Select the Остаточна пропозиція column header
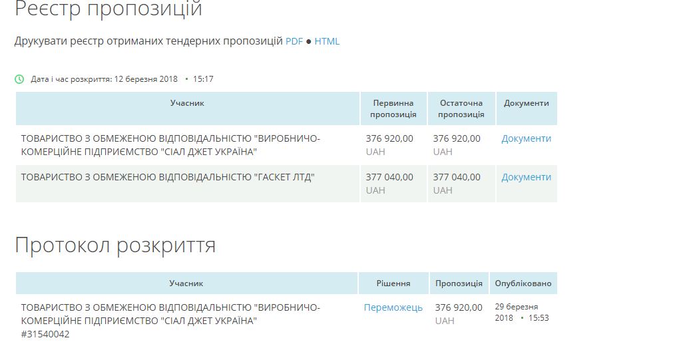The width and height of the screenshot is (673, 362). coord(461,108)
